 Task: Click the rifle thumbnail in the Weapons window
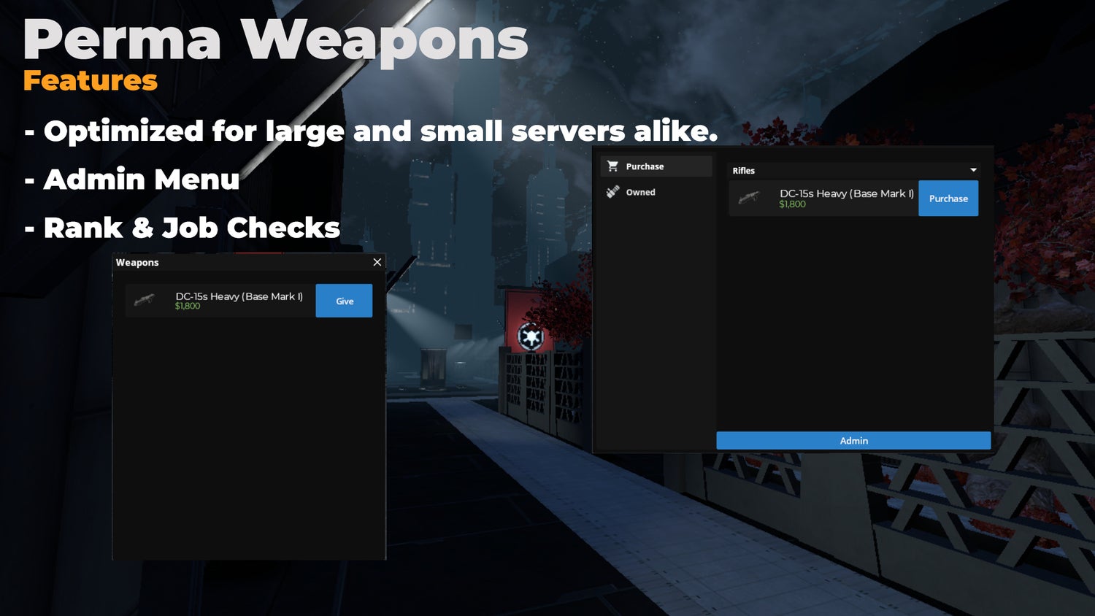click(145, 300)
